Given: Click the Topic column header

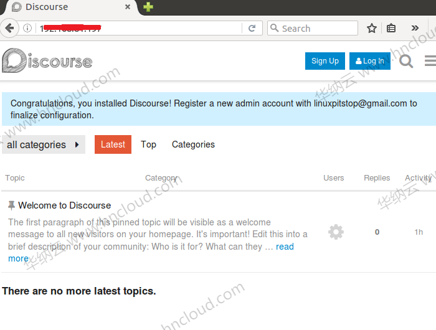Looking at the screenshot, I should click(x=15, y=178).
